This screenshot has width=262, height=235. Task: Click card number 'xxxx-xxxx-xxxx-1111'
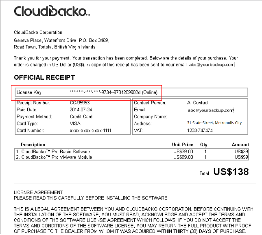click(x=91, y=130)
